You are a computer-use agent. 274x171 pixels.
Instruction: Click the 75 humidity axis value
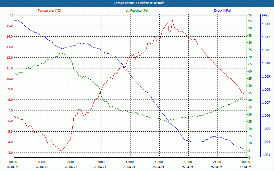pyautogui.click(x=250, y=50)
